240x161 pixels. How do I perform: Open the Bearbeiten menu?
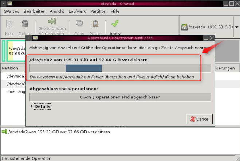coord(35,11)
